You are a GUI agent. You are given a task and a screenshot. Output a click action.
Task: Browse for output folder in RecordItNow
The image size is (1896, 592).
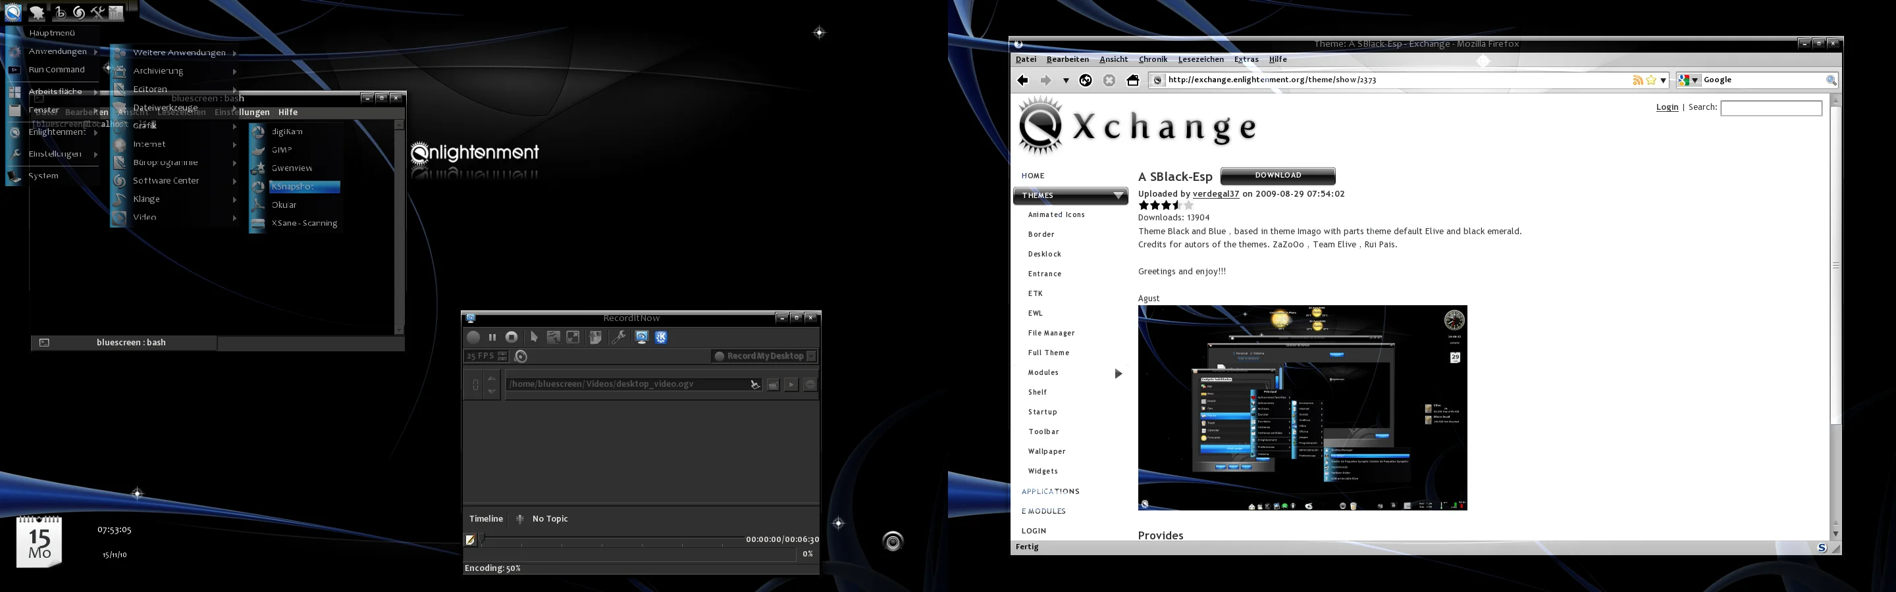click(773, 385)
